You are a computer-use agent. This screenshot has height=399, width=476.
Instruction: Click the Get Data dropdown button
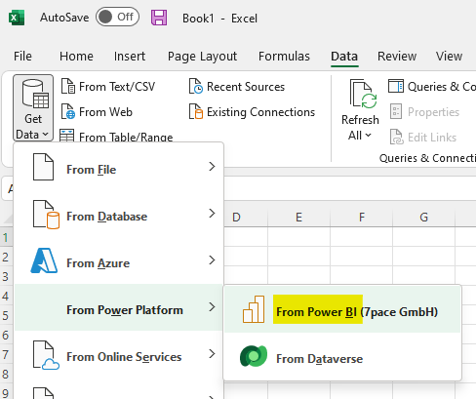coord(33,108)
